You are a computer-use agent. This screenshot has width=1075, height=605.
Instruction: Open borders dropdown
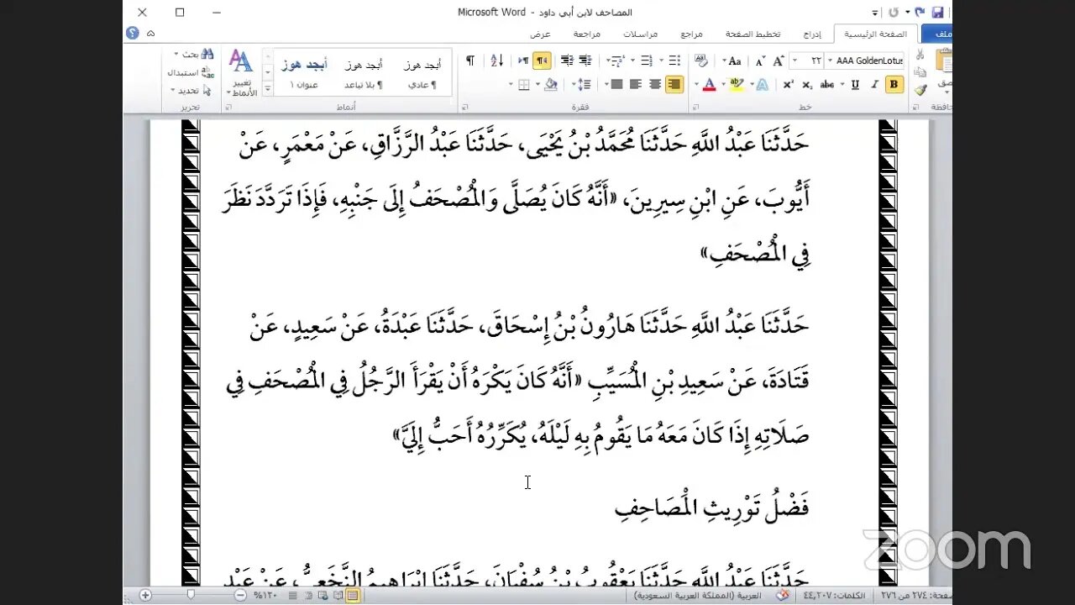click(511, 84)
